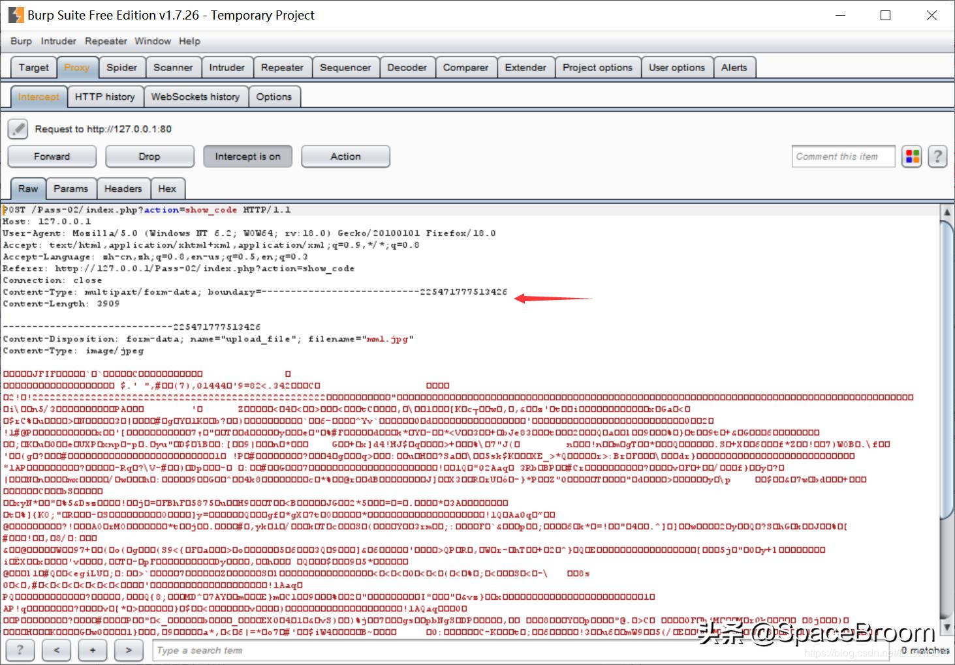Click the Connection: close header
Image resolution: width=955 pixels, height=665 pixels.
[52, 280]
